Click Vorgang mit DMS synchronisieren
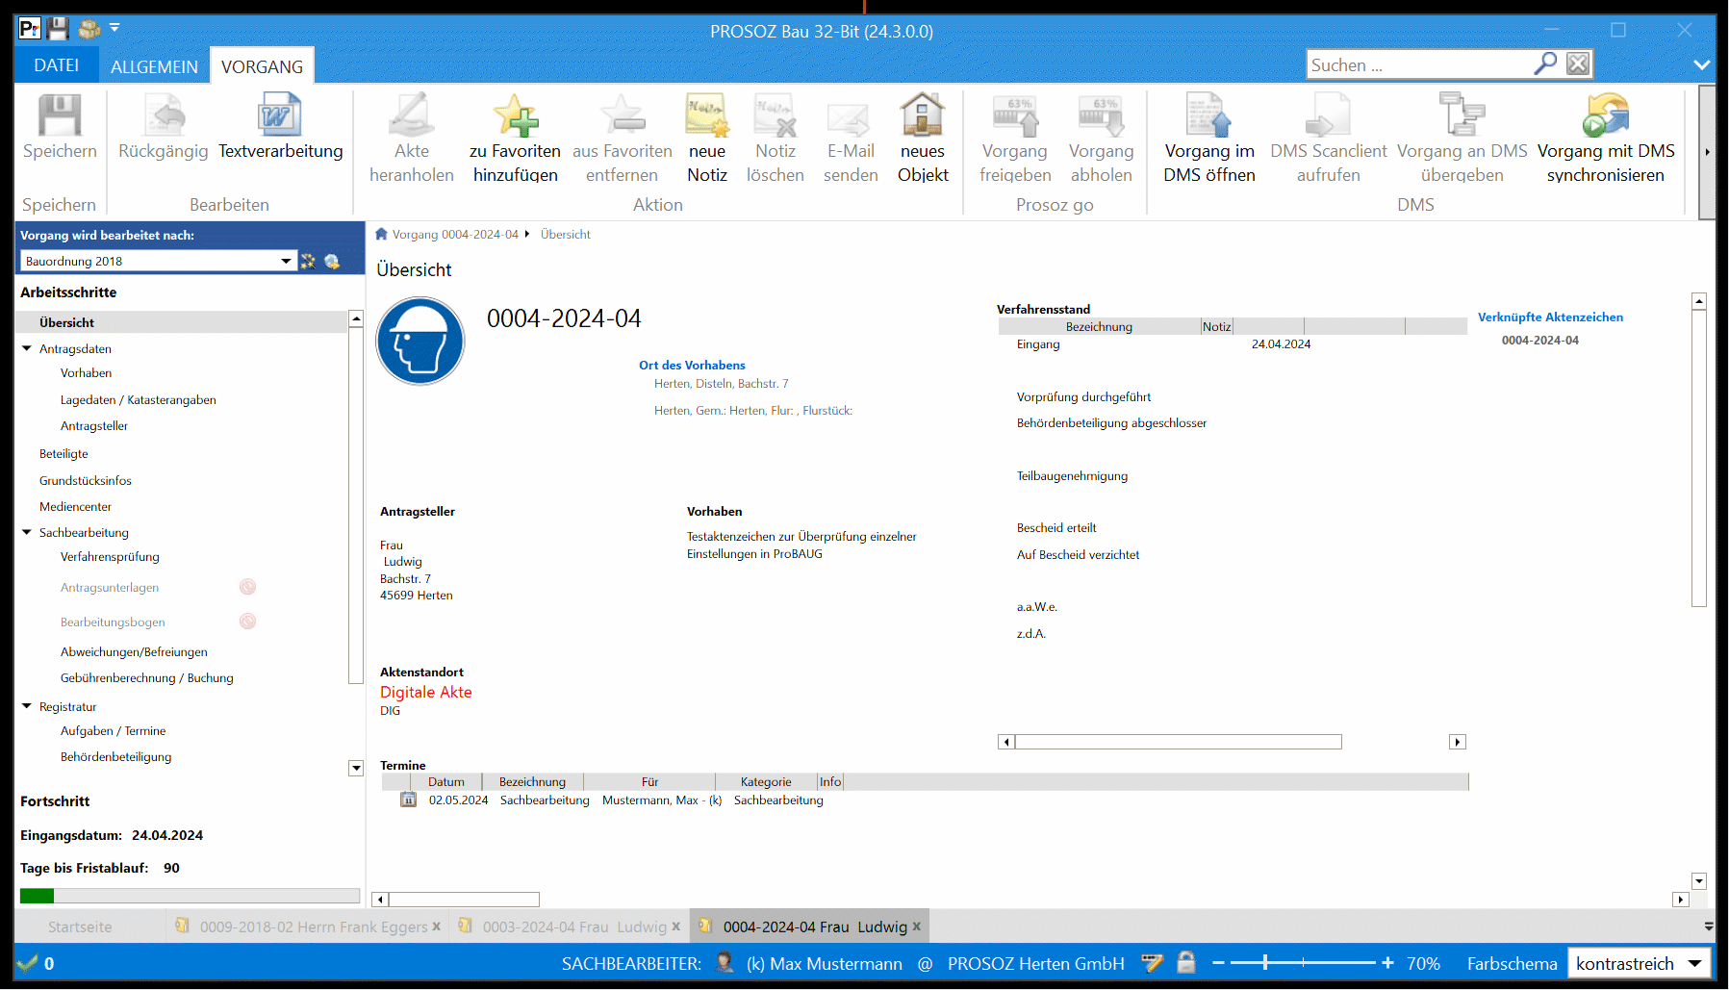Image resolution: width=1729 pixels, height=990 pixels. (1606, 139)
